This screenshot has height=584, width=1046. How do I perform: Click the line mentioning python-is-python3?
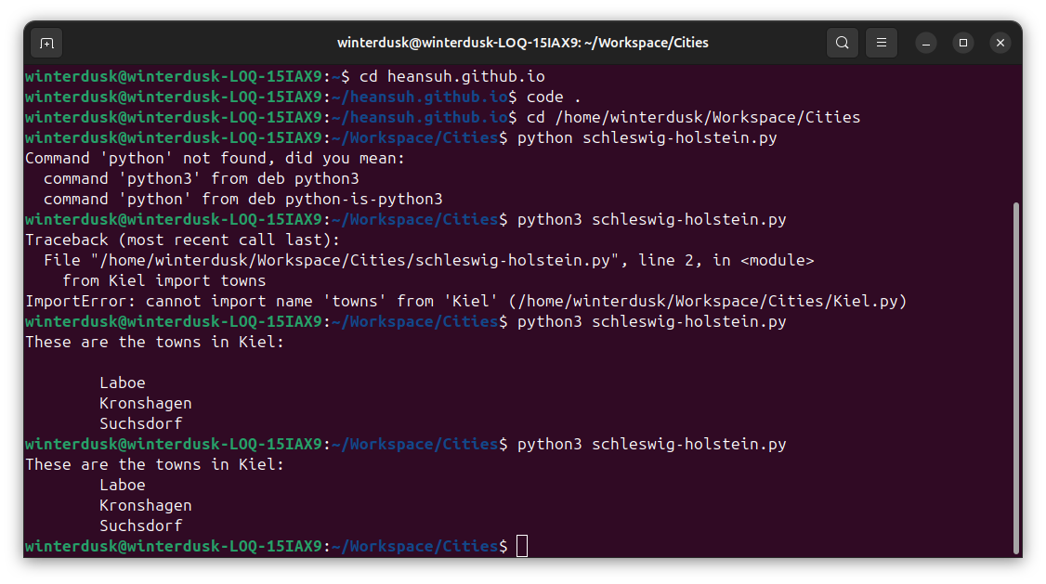pos(243,200)
